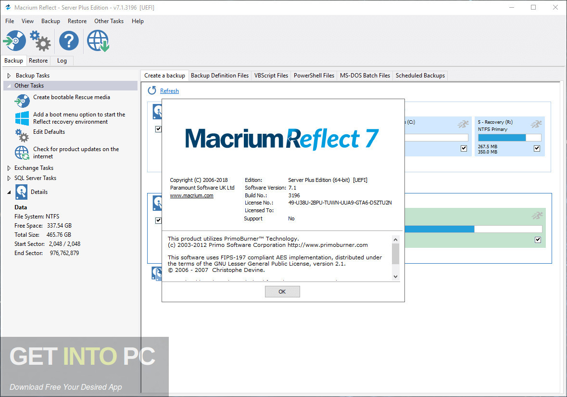Click the Refresh link

(x=169, y=91)
